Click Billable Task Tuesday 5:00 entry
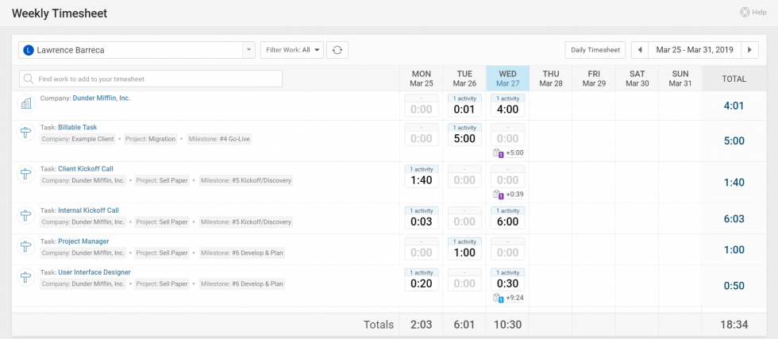The width and height of the screenshot is (778, 339). coord(464,138)
